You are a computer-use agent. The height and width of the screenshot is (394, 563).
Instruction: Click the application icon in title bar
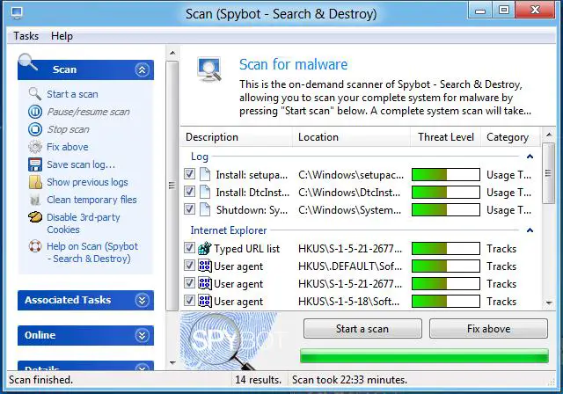[17, 13]
